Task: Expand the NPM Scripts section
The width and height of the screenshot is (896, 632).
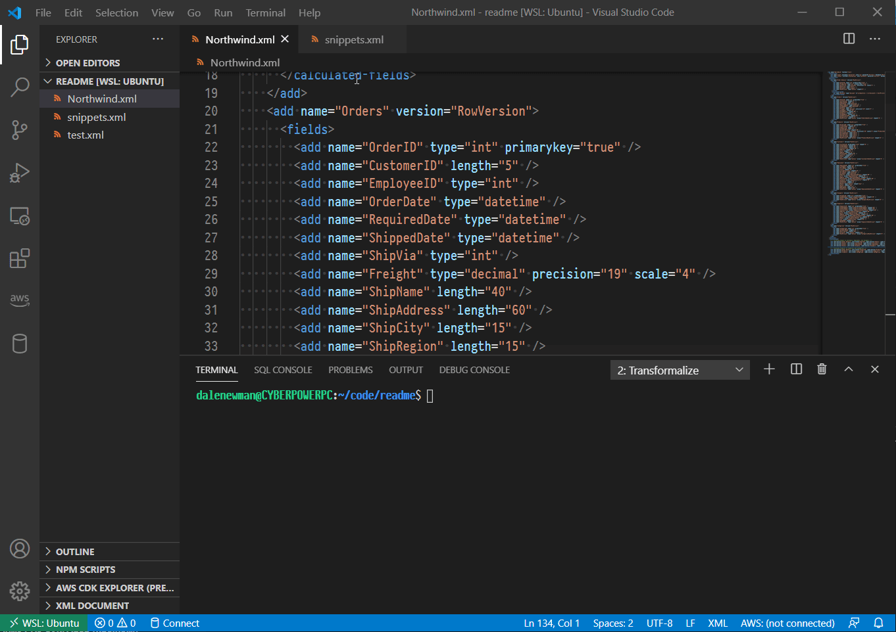Action: click(x=109, y=570)
